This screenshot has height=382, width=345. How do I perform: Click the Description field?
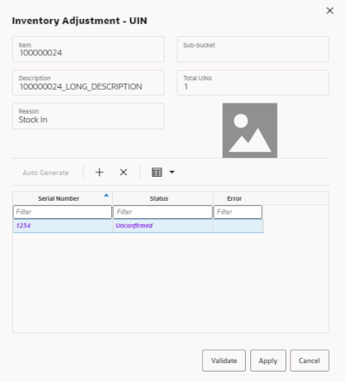tap(88, 83)
